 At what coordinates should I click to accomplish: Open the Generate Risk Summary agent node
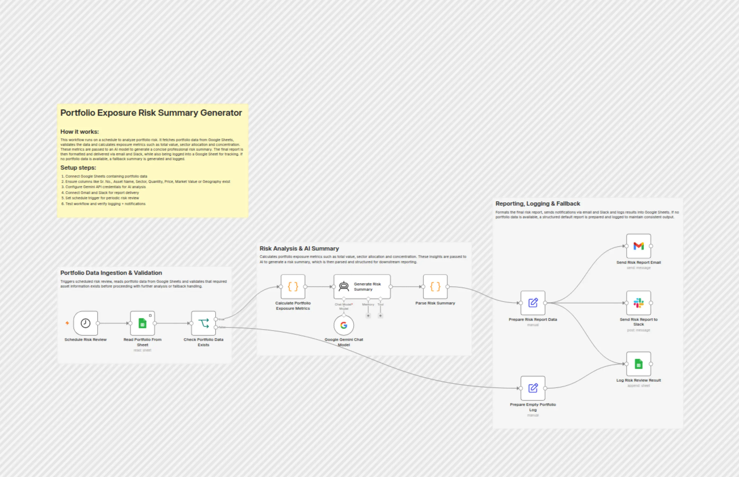[x=362, y=286]
